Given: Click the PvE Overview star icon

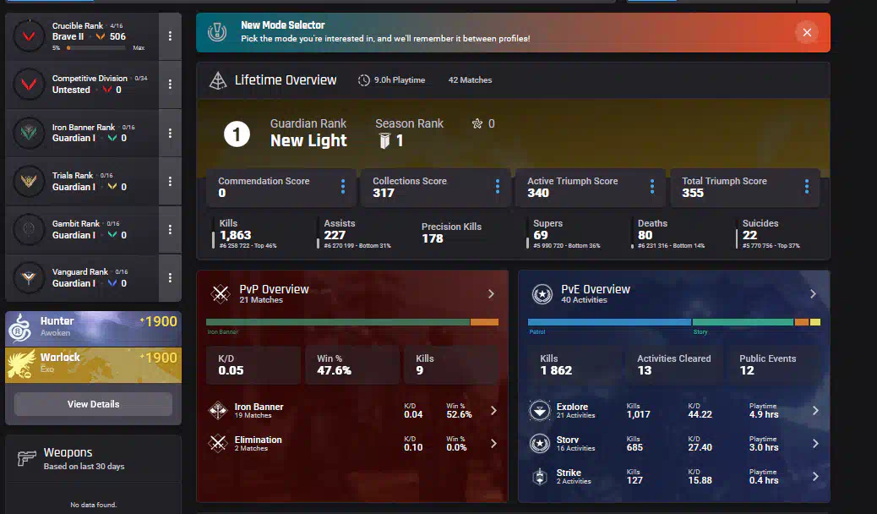Looking at the screenshot, I should click(542, 294).
